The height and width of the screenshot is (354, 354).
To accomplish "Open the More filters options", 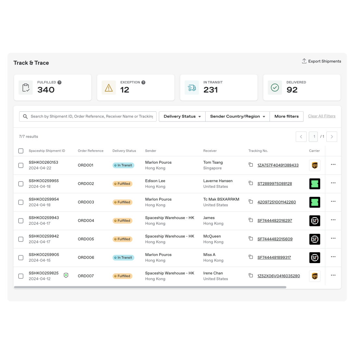I will tap(286, 116).
